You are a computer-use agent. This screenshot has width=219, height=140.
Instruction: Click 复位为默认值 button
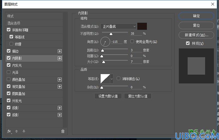[x=138, y=96]
